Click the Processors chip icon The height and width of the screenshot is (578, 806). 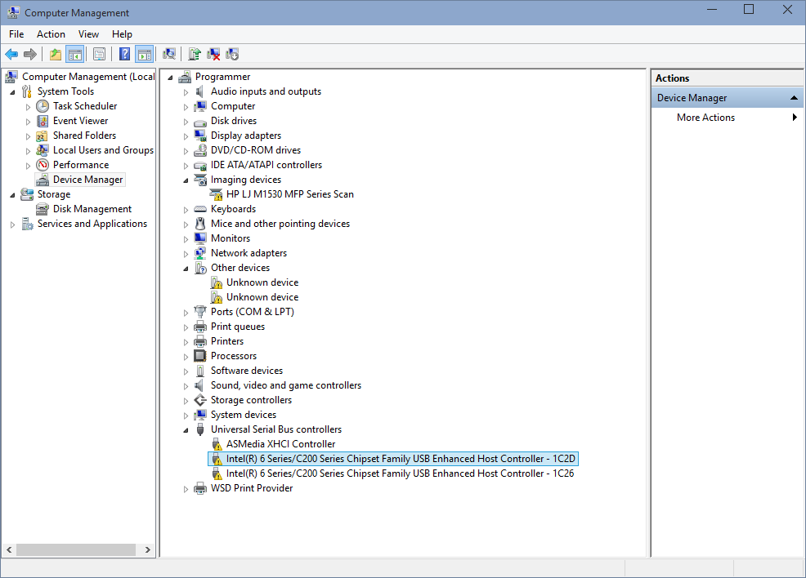point(200,356)
